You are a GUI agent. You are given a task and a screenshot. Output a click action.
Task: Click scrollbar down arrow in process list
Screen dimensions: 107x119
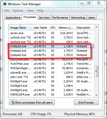click(x=96, y=95)
